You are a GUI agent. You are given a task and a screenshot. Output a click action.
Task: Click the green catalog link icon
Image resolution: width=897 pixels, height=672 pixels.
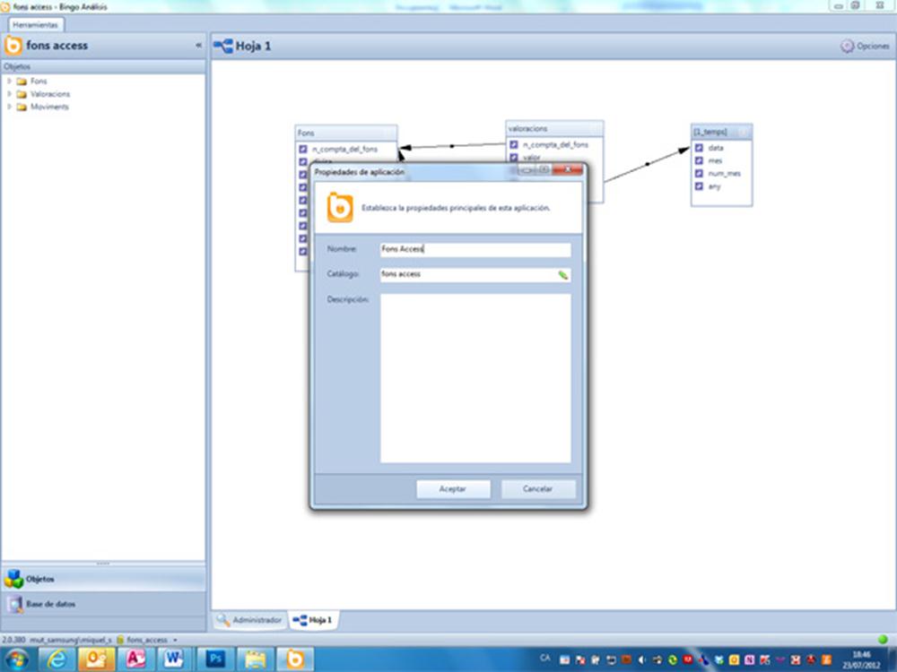[563, 275]
